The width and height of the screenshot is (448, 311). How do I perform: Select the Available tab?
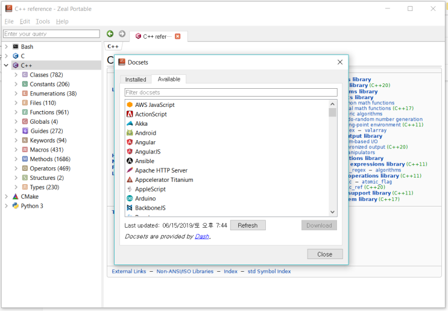pyautogui.click(x=169, y=79)
